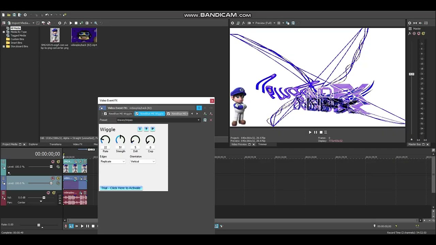
Task: Mute video track 1
Action: click(x=53, y=162)
